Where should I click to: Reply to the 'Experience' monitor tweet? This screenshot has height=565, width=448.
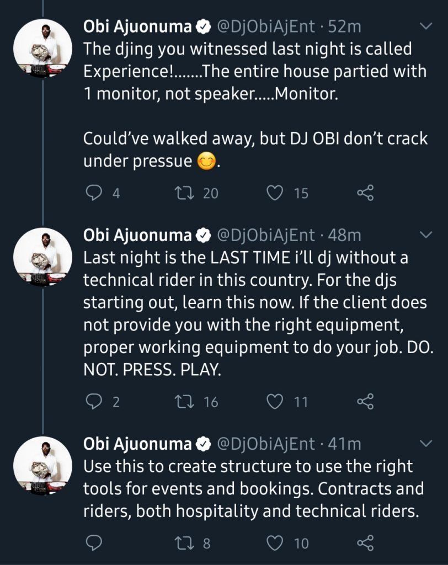click(95, 193)
